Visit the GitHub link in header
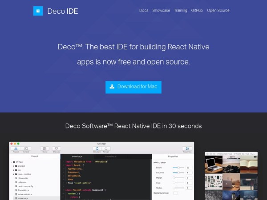The image size is (267, 200). click(197, 10)
